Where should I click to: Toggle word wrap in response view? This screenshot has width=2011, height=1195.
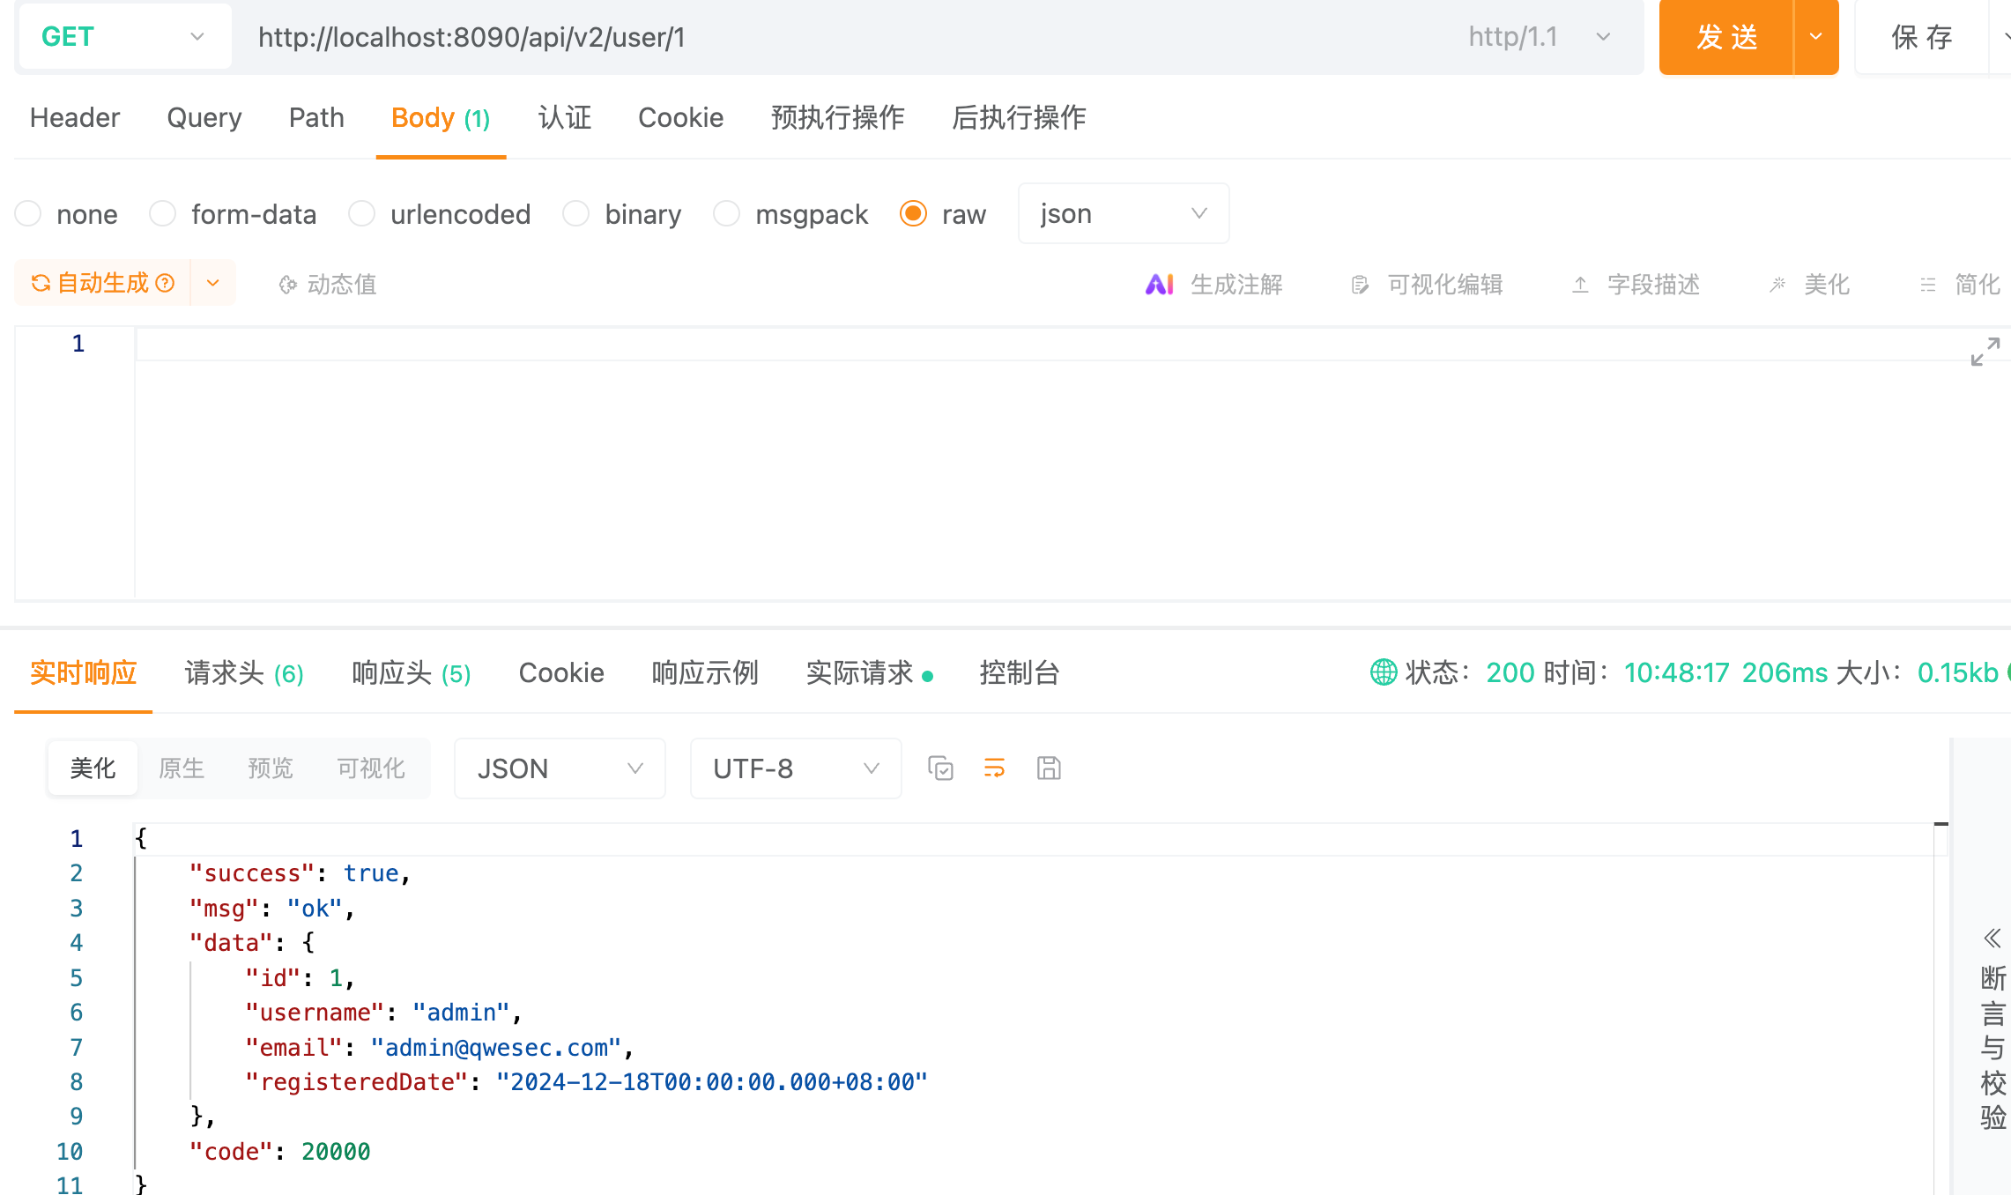click(994, 768)
